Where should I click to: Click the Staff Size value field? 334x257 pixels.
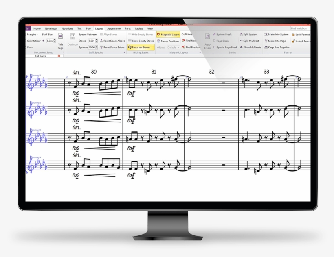(x=50, y=41)
